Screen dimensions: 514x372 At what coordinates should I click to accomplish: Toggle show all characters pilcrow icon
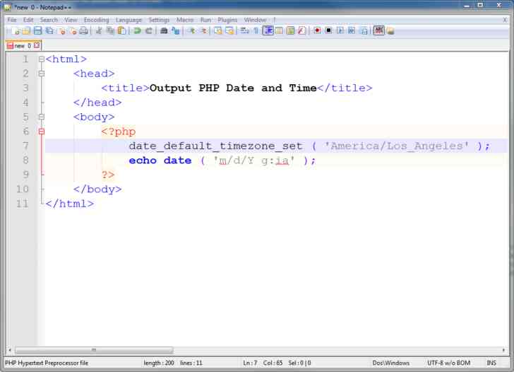click(x=256, y=31)
